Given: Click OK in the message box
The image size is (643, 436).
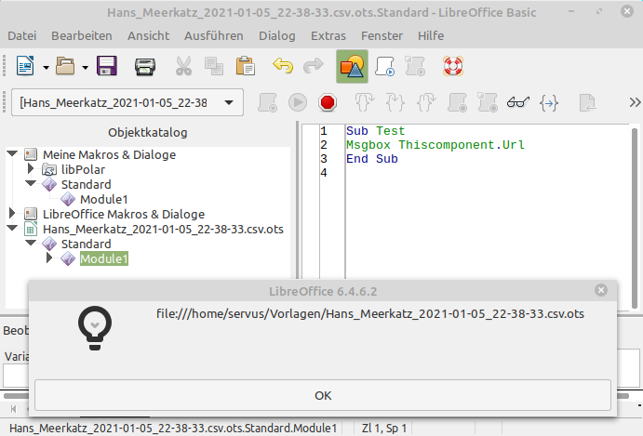Looking at the screenshot, I should click(x=323, y=395).
